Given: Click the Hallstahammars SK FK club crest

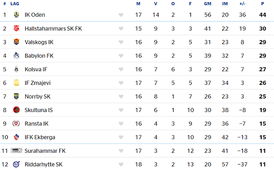Looking at the screenshot, I should pos(16,28).
